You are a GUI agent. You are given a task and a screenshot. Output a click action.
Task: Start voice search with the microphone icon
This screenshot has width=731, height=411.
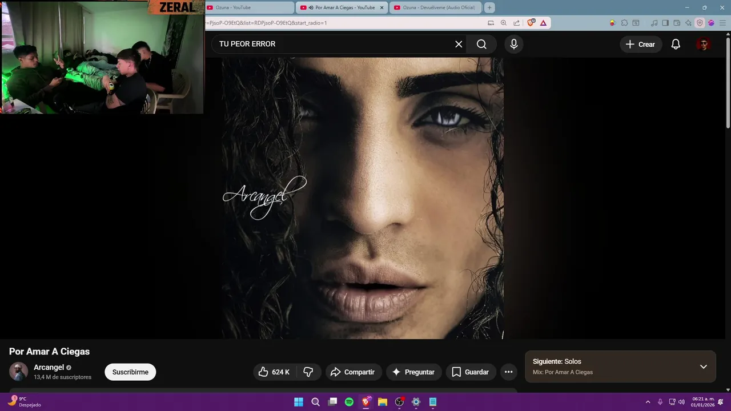click(514, 44)
